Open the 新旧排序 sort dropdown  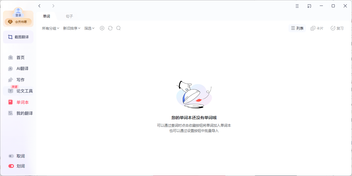point(72,28)
